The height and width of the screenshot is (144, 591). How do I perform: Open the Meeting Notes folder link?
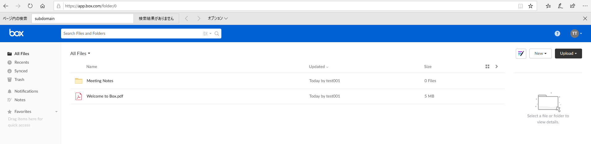tap(100, 81)
